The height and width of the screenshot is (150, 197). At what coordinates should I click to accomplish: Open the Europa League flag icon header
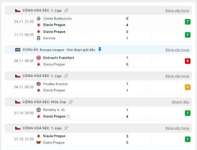(18, 50)
